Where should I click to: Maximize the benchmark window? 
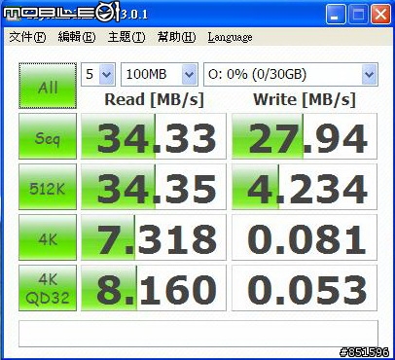pyautogui.click(x=358, y=15)
